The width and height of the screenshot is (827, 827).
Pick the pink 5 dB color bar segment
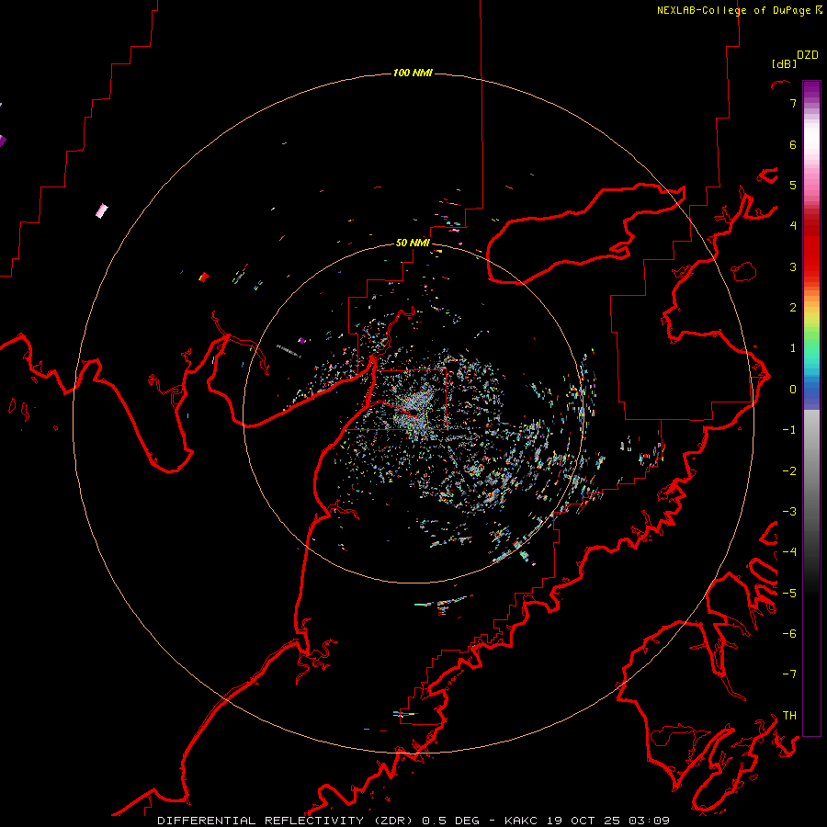[811, 185]
